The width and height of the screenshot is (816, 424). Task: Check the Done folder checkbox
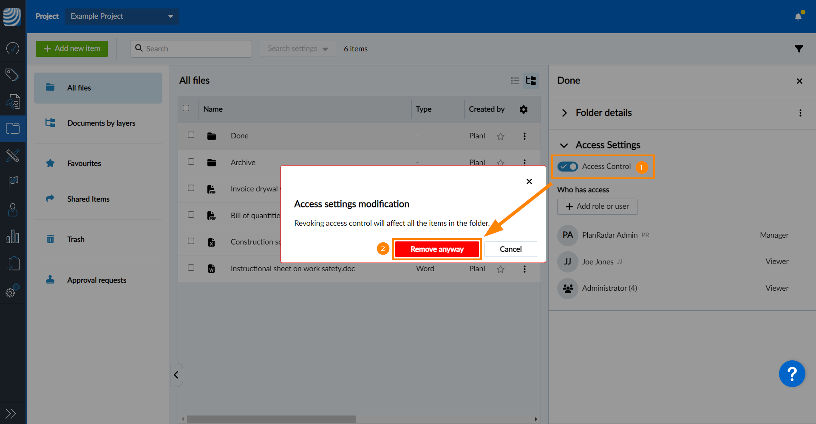[x=191, y=135]
